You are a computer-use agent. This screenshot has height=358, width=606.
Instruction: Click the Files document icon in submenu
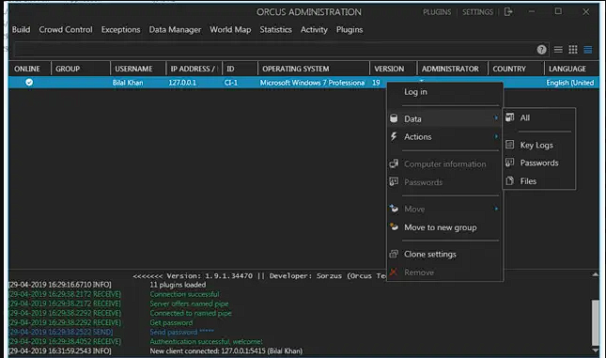coord(510,180)
